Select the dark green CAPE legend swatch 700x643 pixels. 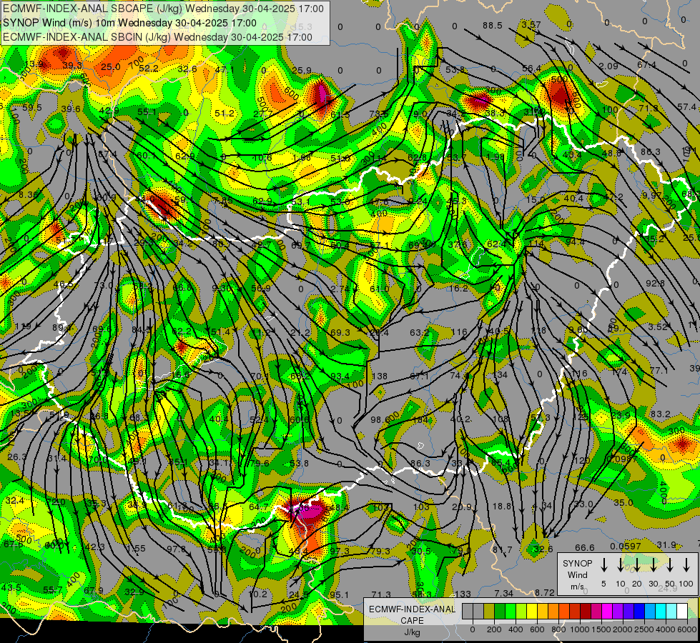(x=500, y=611)
